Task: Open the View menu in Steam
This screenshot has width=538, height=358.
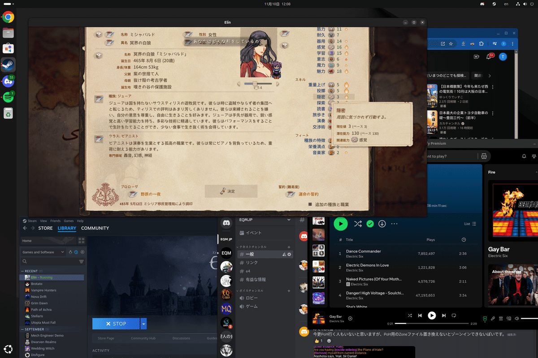Action: pyautogui.click(x=43, y=221)
